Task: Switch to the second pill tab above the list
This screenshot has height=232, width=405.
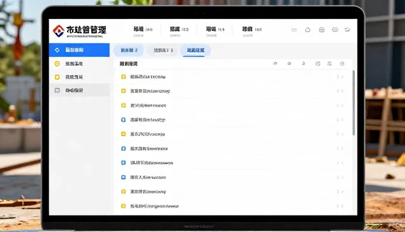Action: pos(163,50)
